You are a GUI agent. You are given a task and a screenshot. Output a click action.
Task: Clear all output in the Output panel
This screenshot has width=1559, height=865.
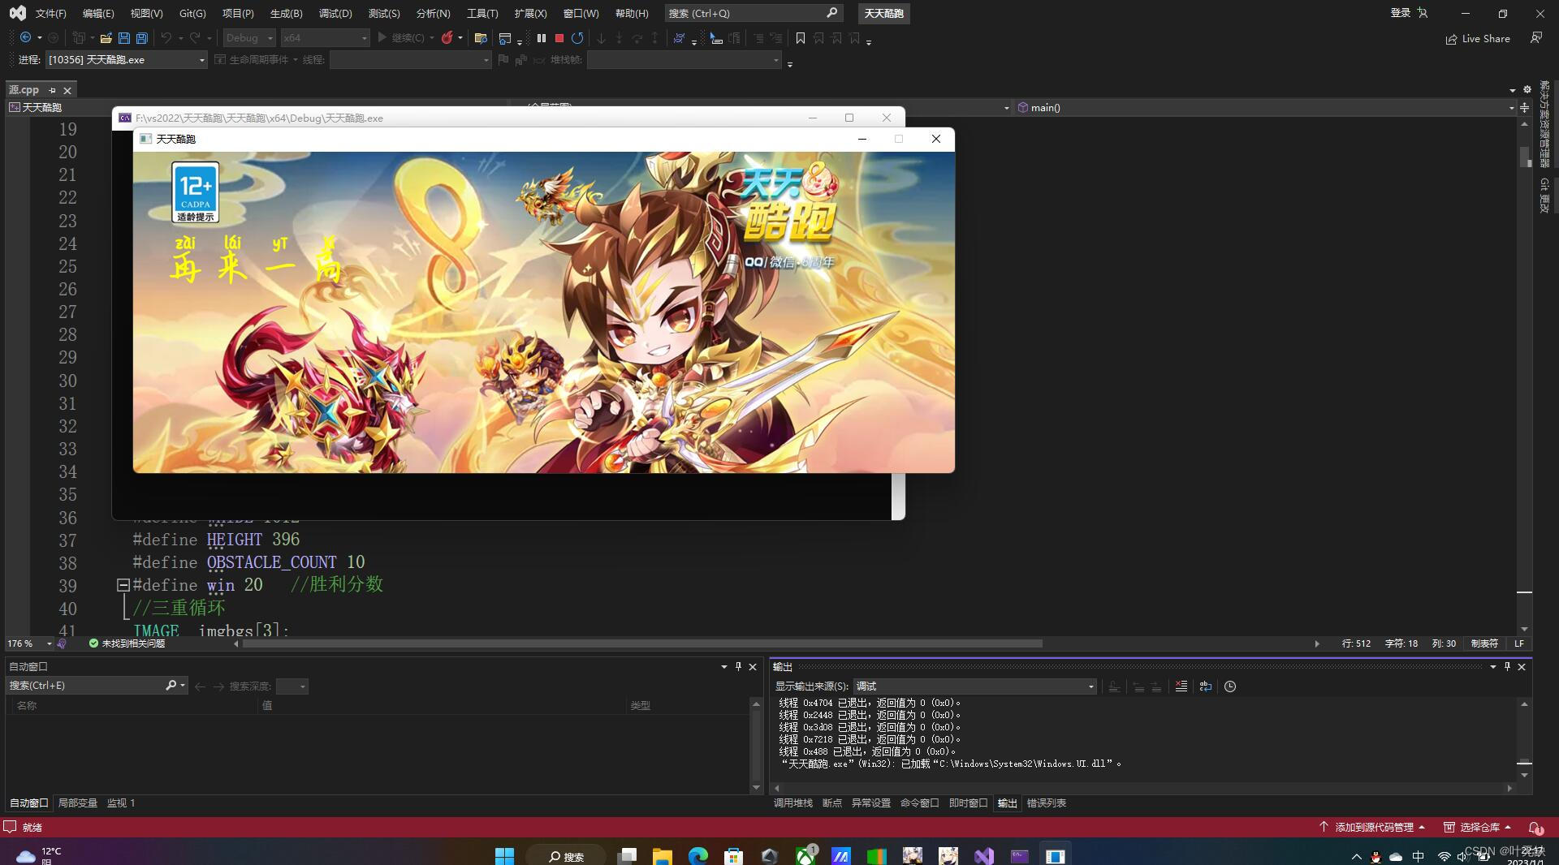(1181, 686)
